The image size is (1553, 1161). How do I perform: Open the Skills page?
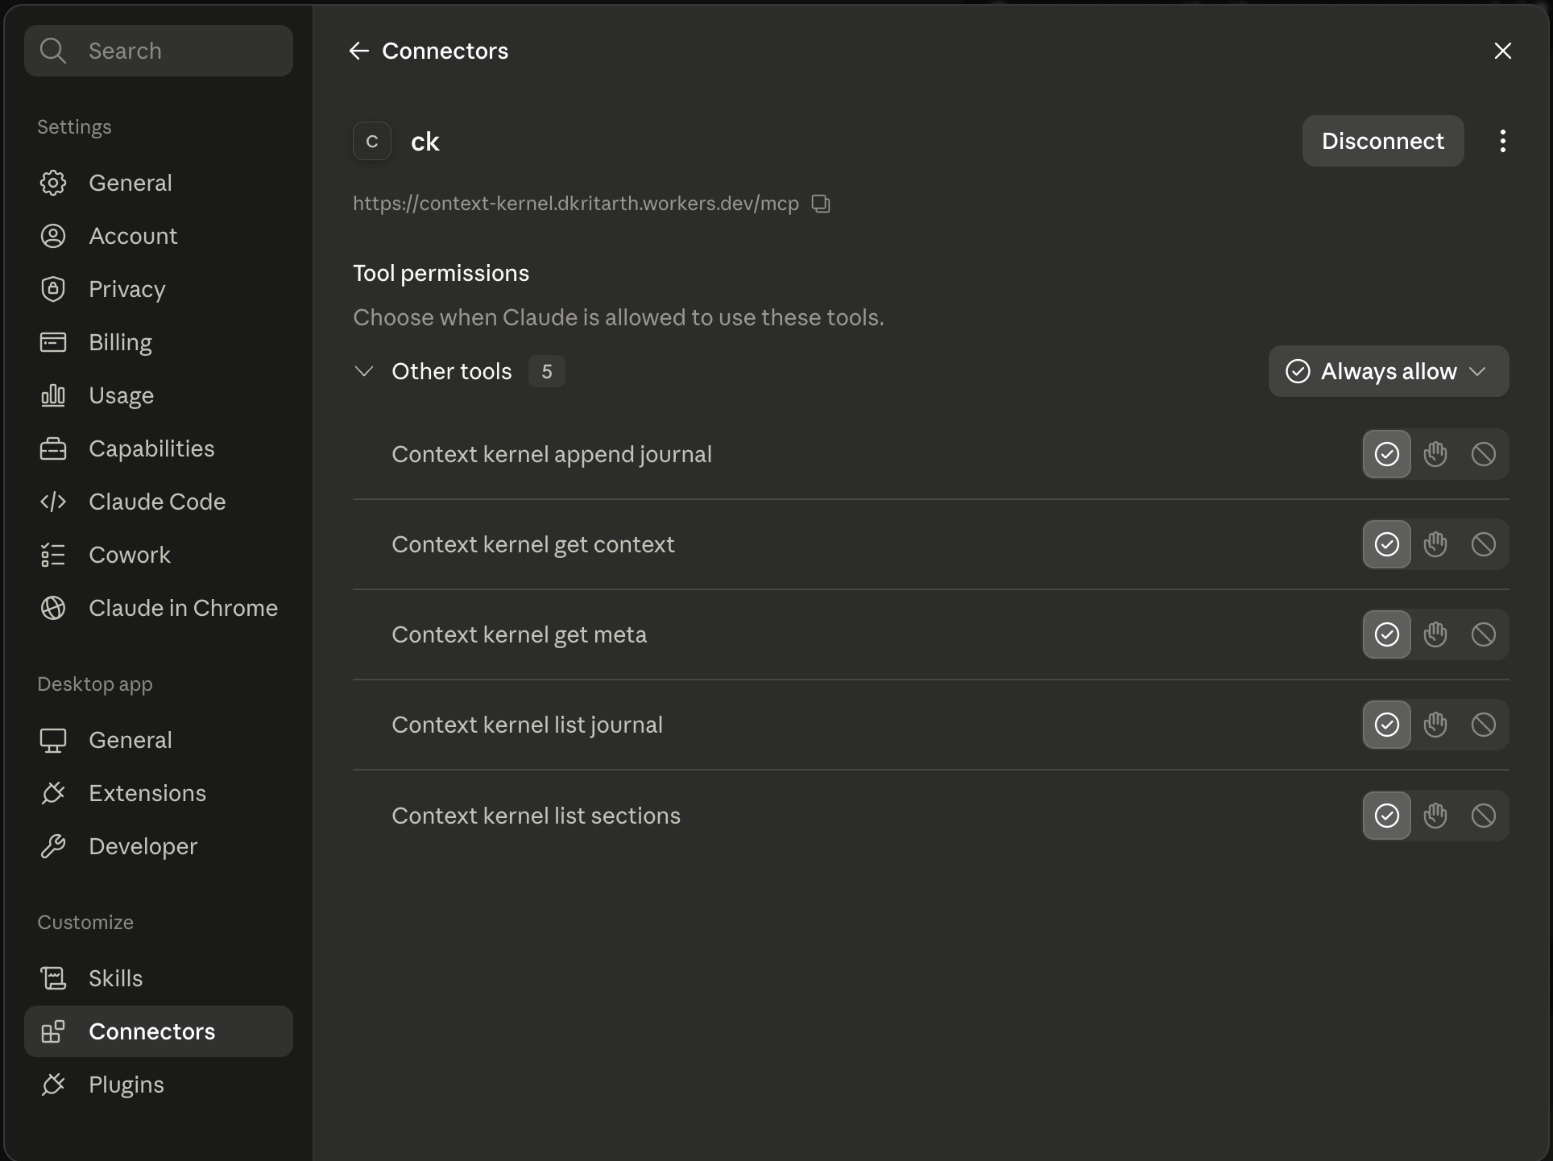(x=158, y=978)
